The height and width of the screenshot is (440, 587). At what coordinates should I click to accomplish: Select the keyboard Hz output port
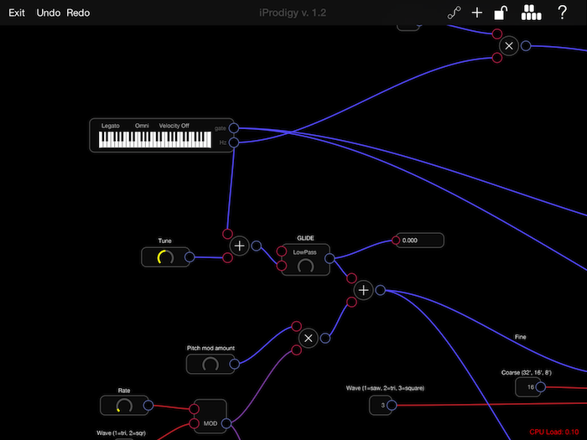(234, 142)
